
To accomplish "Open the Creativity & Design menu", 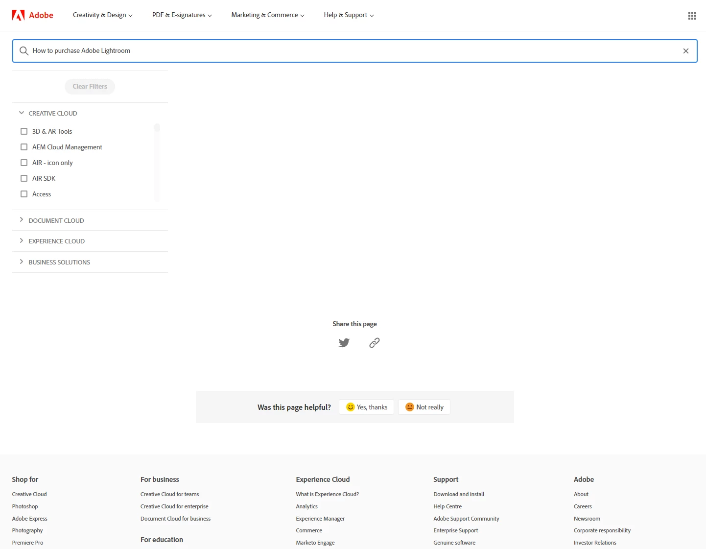I will pos(103,15).
